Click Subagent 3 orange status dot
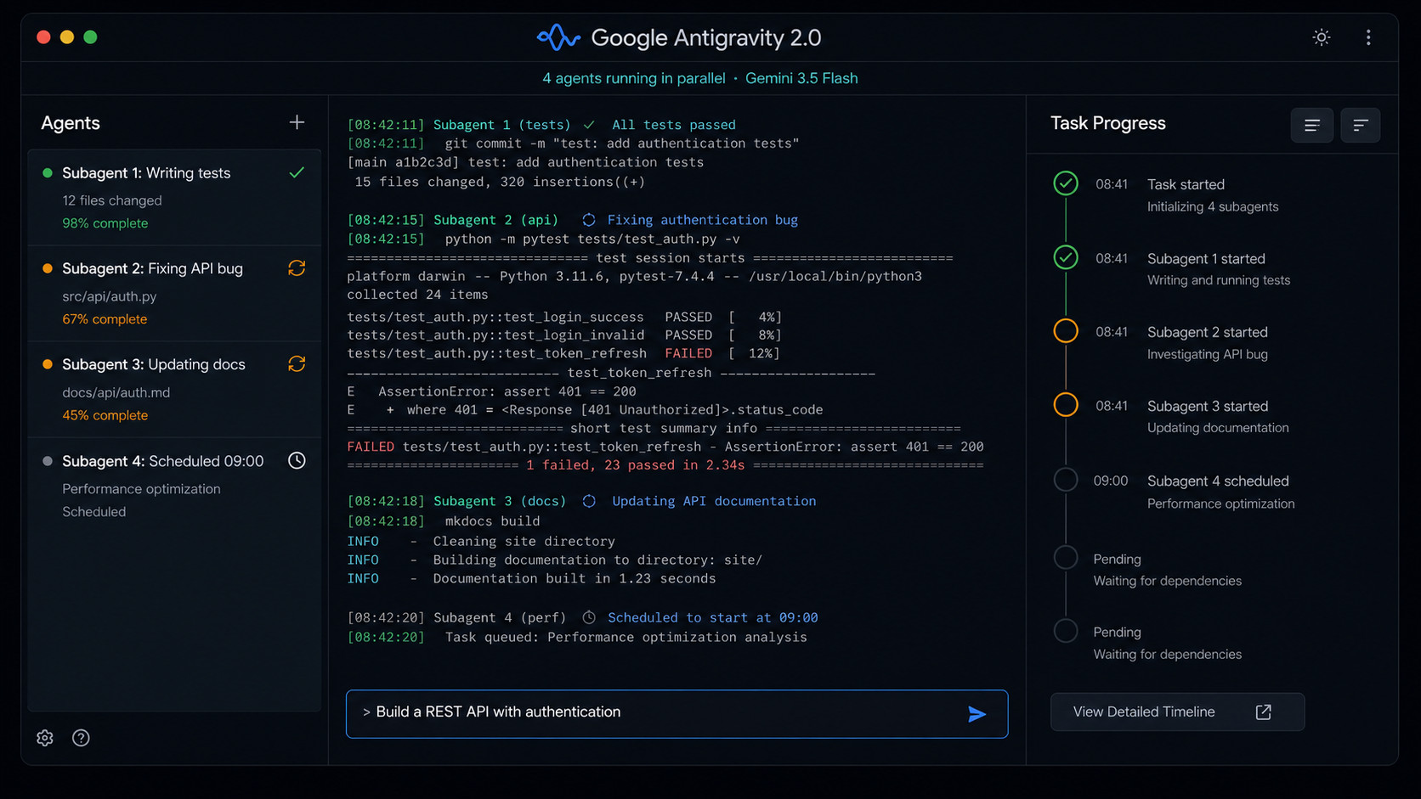 click(x=48, y=364)
